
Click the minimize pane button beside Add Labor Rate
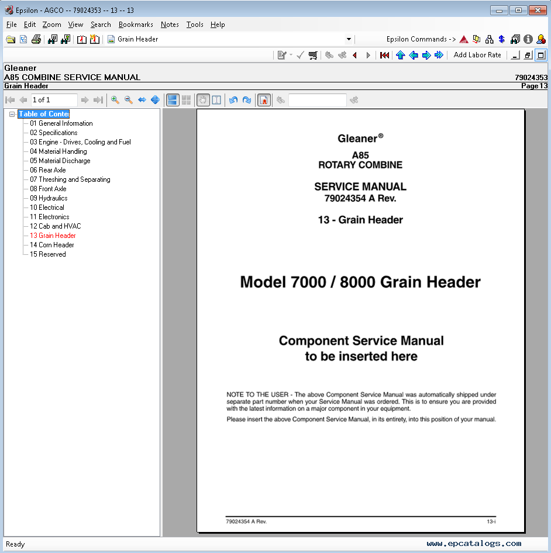coord(515,56)
